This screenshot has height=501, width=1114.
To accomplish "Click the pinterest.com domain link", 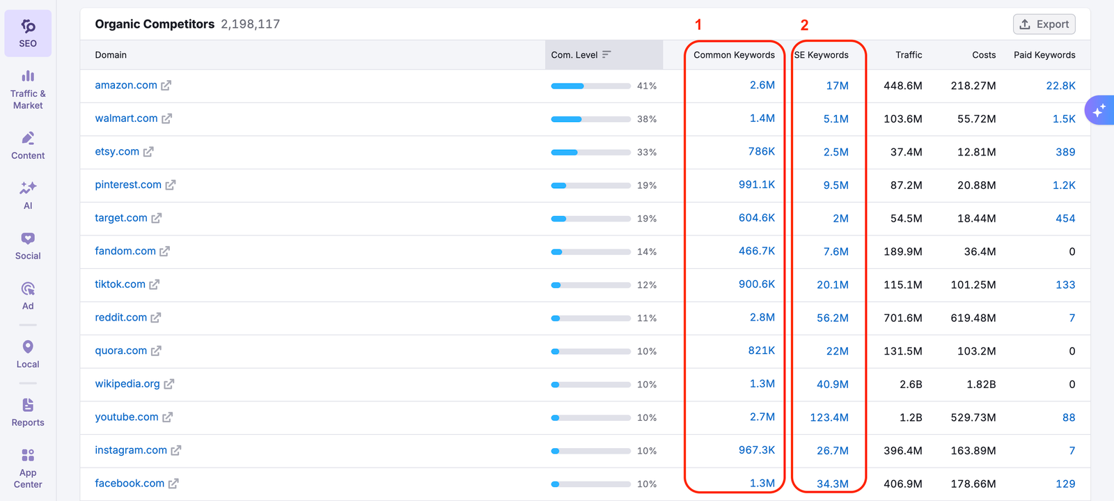I will [x=128, y=185].
